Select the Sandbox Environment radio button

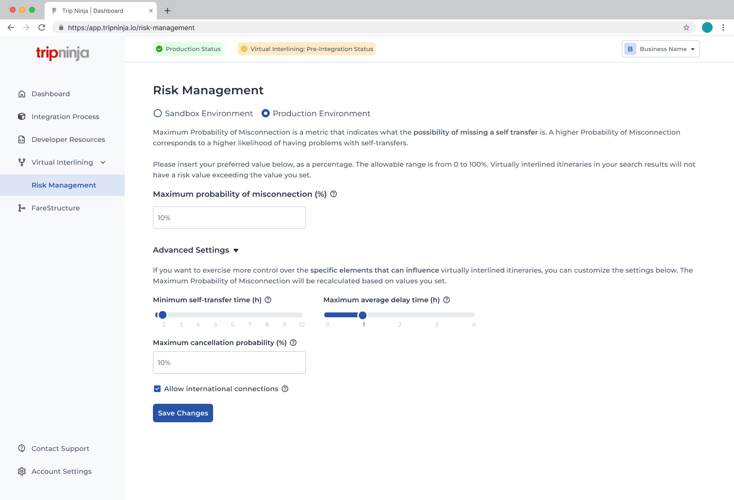[x=157, y=113]
